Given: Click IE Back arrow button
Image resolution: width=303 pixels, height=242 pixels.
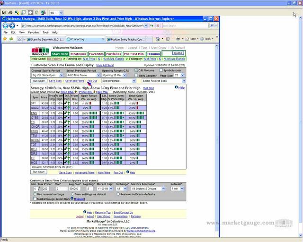Looking at the screenshot, I should (x=5, y=26).
